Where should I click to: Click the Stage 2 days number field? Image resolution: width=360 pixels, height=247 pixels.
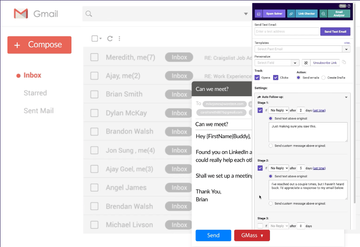pyautogui.click(x=300, y=168)
